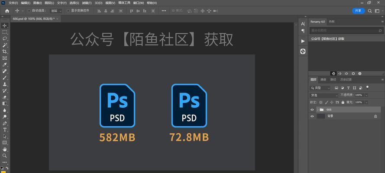The image size is (385, 173).
Task: Select the Pen tool
Action: point(5,123)
